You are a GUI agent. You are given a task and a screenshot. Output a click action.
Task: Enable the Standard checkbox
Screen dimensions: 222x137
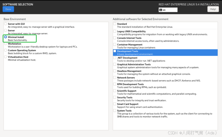click(x=115, y=24)
